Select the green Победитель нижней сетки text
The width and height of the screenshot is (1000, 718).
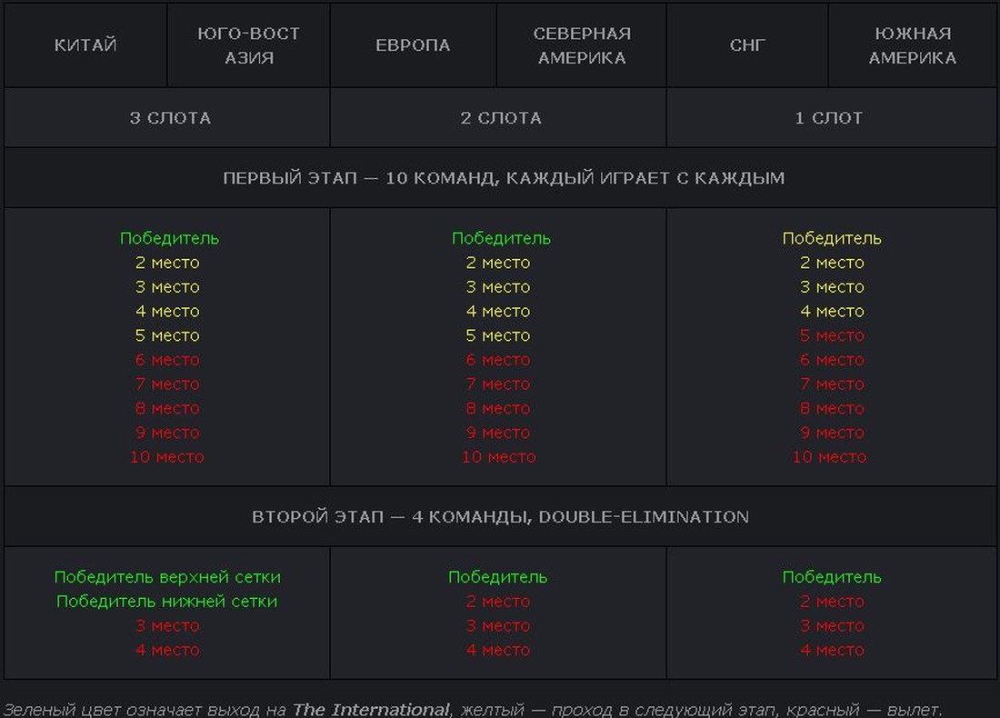tap(167, 602)
